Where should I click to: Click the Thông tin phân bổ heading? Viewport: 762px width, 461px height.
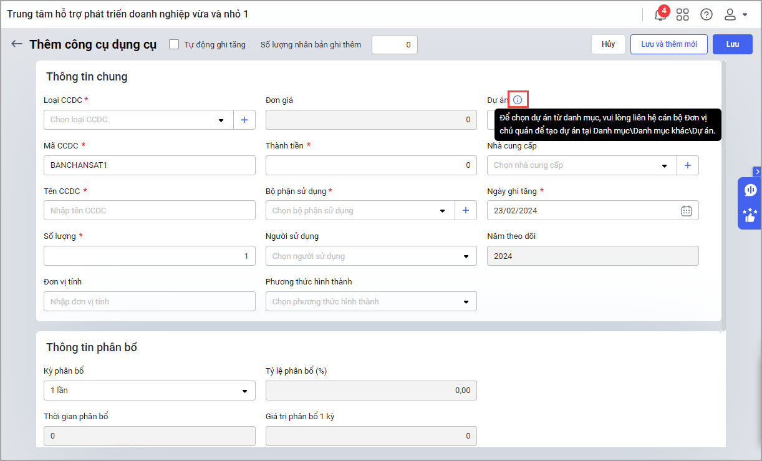(92, 347)
